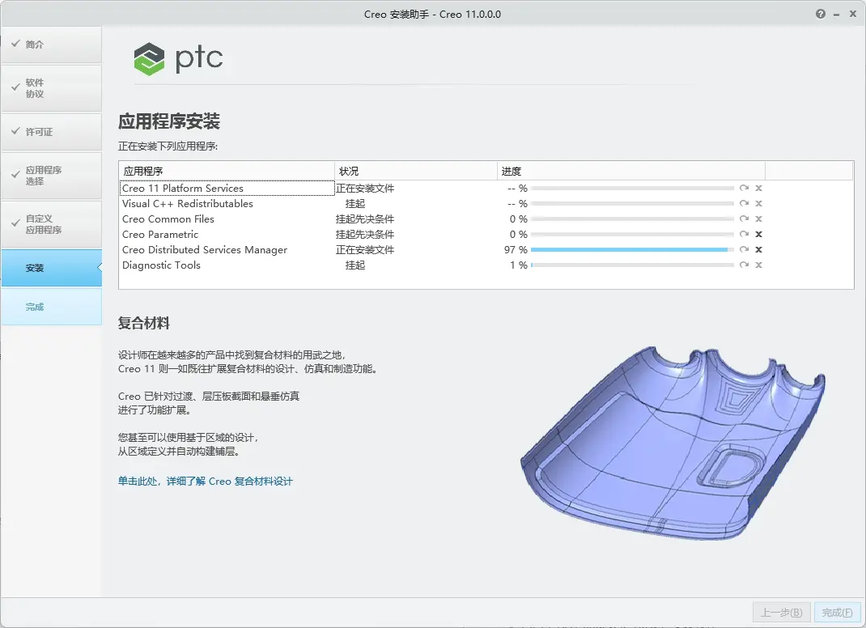Click retry icon for Diagnostic Tools row
The width and height of the screenshot is (866, 628).
pyautogui.click(x=744, y=265)
